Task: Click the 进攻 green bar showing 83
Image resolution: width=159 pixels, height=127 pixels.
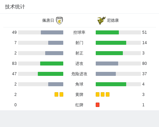Action: (52, 63)
